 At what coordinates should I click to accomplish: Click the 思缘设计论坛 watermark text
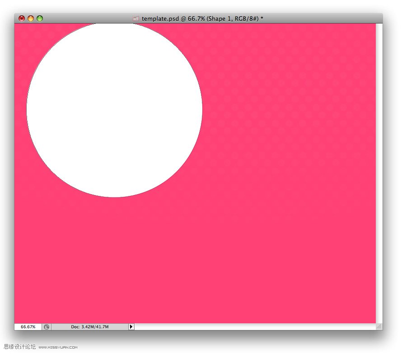click(x=19, y=347)
